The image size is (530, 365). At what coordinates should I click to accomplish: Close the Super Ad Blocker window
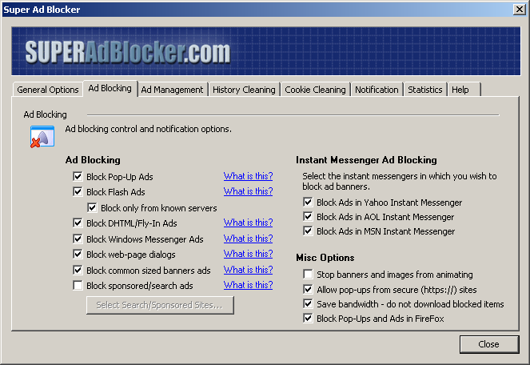tap(519, 9)
